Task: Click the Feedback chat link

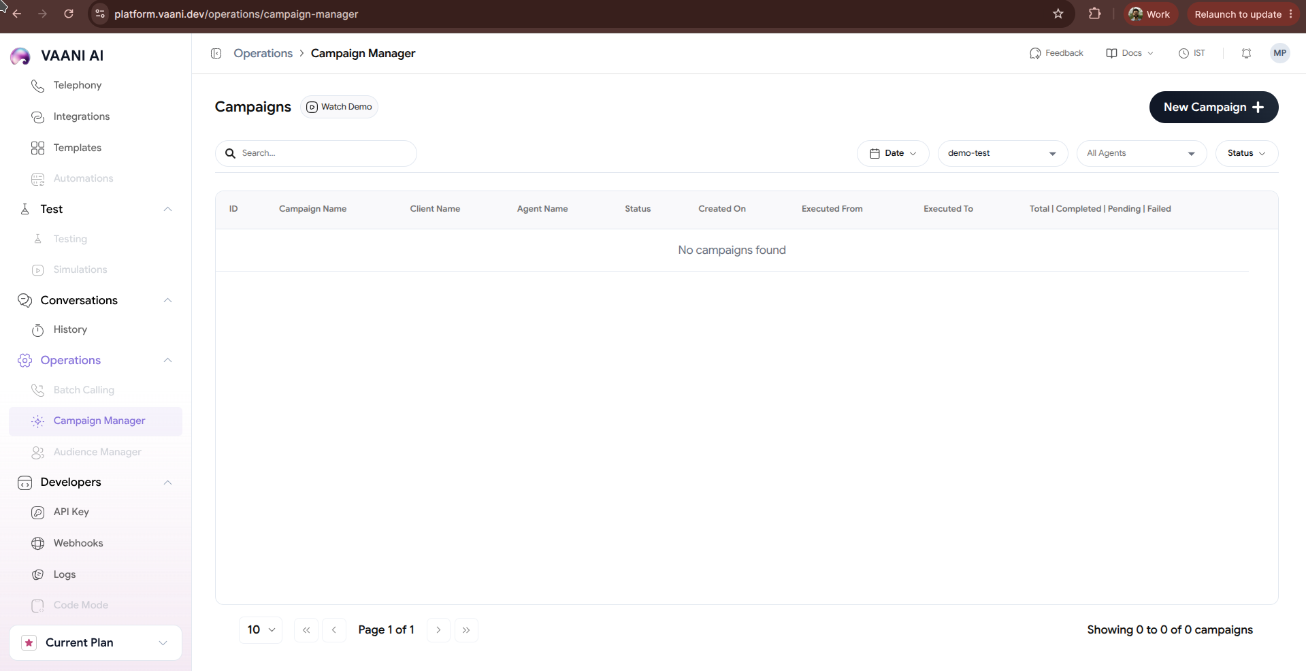Action: point(1056,53)
